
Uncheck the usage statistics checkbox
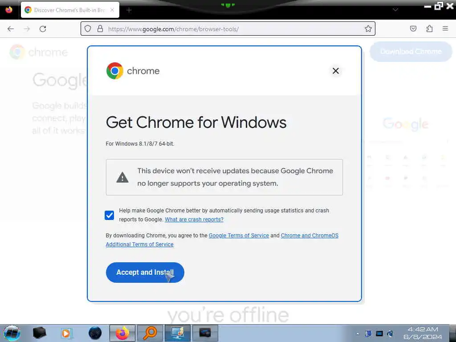[x=110, y=215]
